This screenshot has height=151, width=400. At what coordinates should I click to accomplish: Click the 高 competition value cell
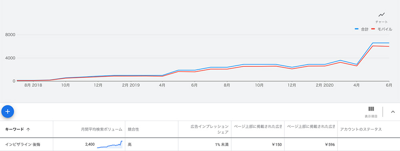tap(130, 145)
